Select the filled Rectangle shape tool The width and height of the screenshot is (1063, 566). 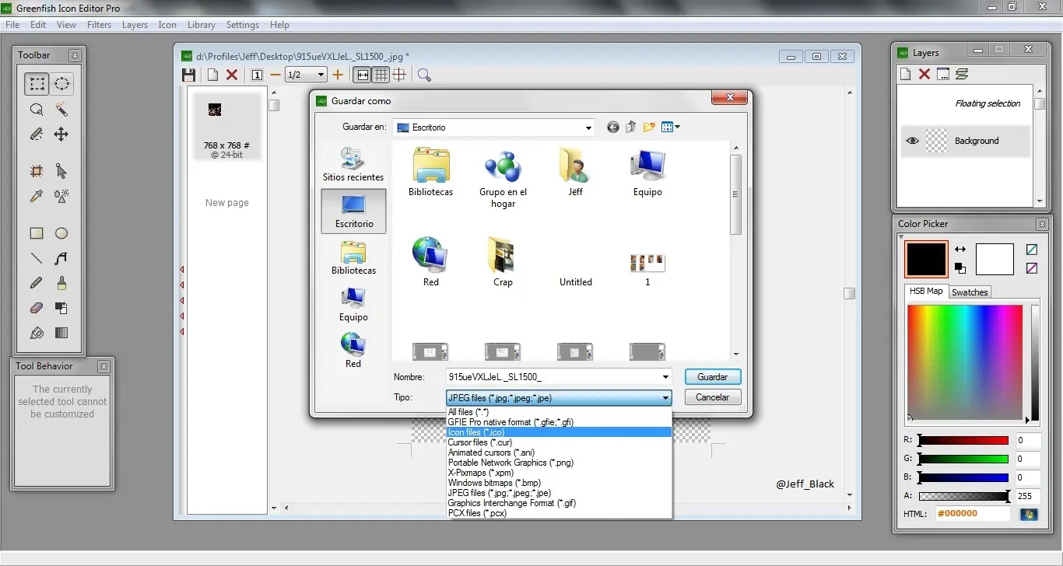click(37, 233)
